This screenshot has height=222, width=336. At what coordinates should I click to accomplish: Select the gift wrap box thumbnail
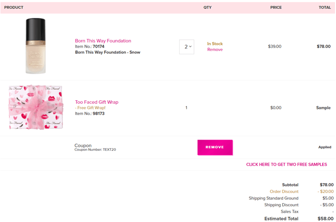[35, 107]
